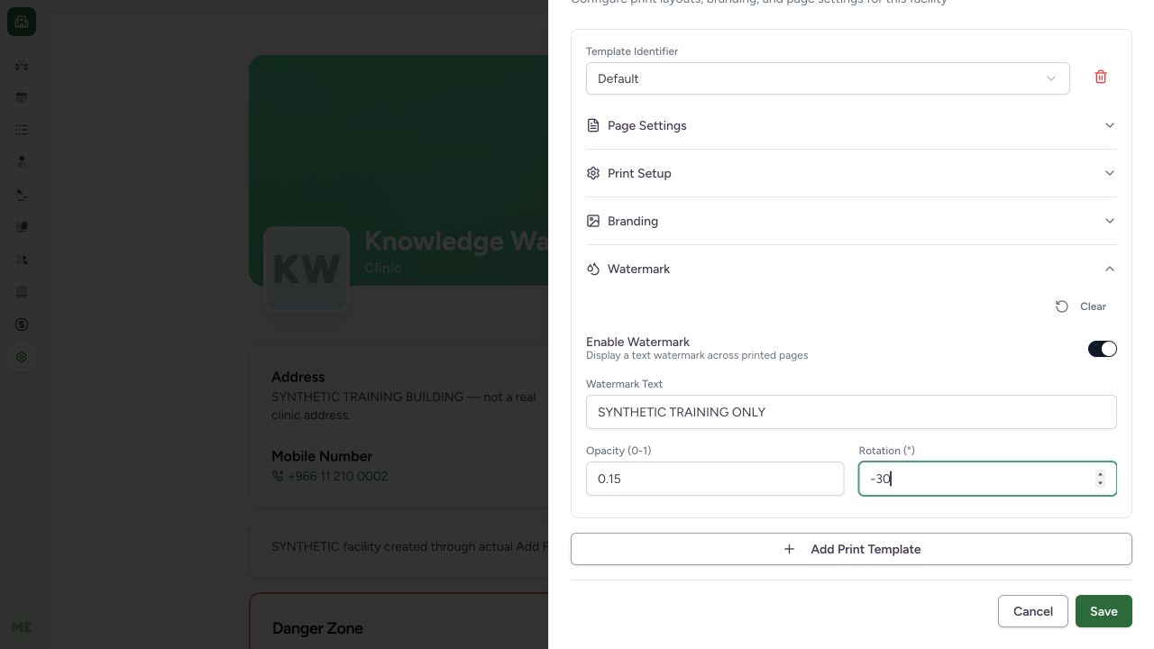Click the Page Settings document icon
This screenshot has height=649, width=1154.
click(x=593, y=125)
